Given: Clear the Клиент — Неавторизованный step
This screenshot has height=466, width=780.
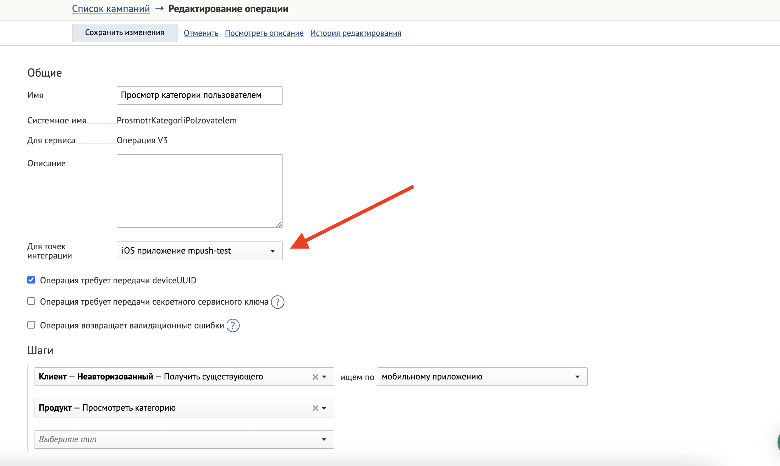Looking at the screenshot, I should 315,377.
